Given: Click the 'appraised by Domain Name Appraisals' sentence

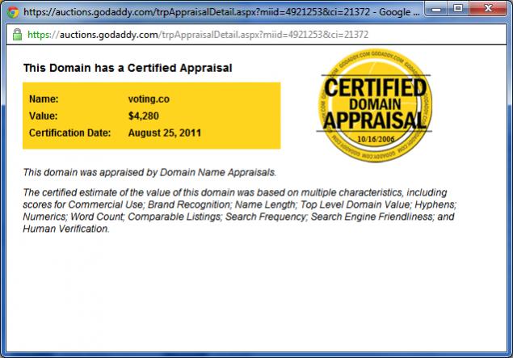Looking at the screenshot, I should point(149,172).
